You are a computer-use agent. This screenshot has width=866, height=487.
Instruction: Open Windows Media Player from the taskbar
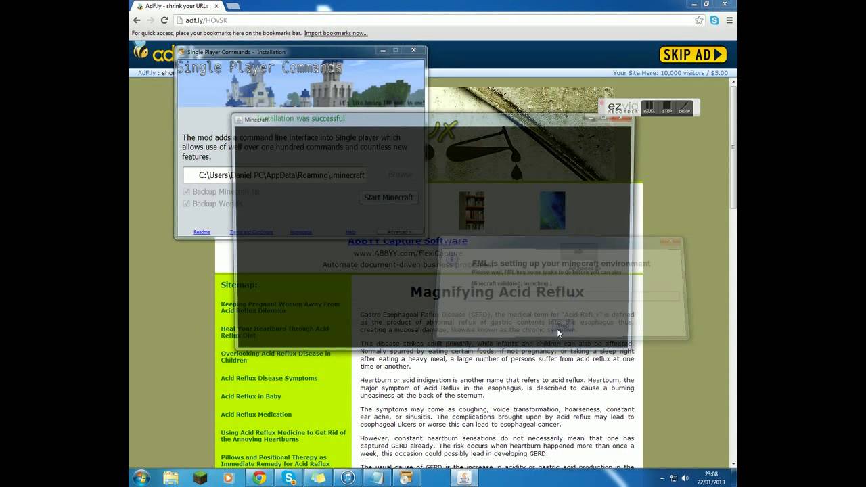[x=229, y=478]
